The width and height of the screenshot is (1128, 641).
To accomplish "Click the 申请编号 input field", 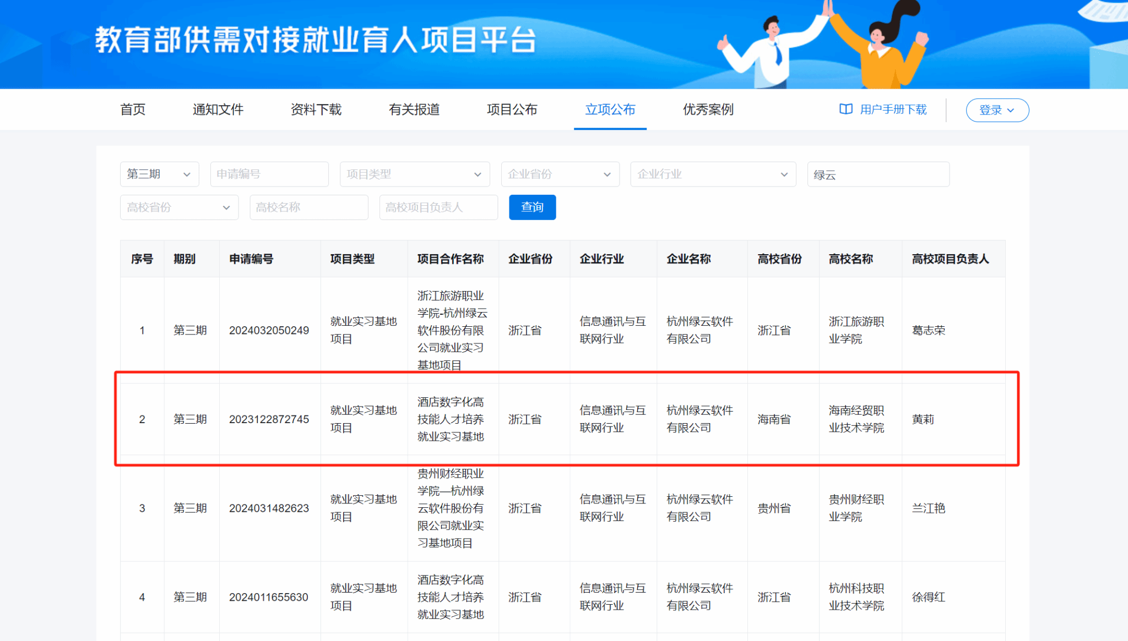I will click(x=269, y=174).
